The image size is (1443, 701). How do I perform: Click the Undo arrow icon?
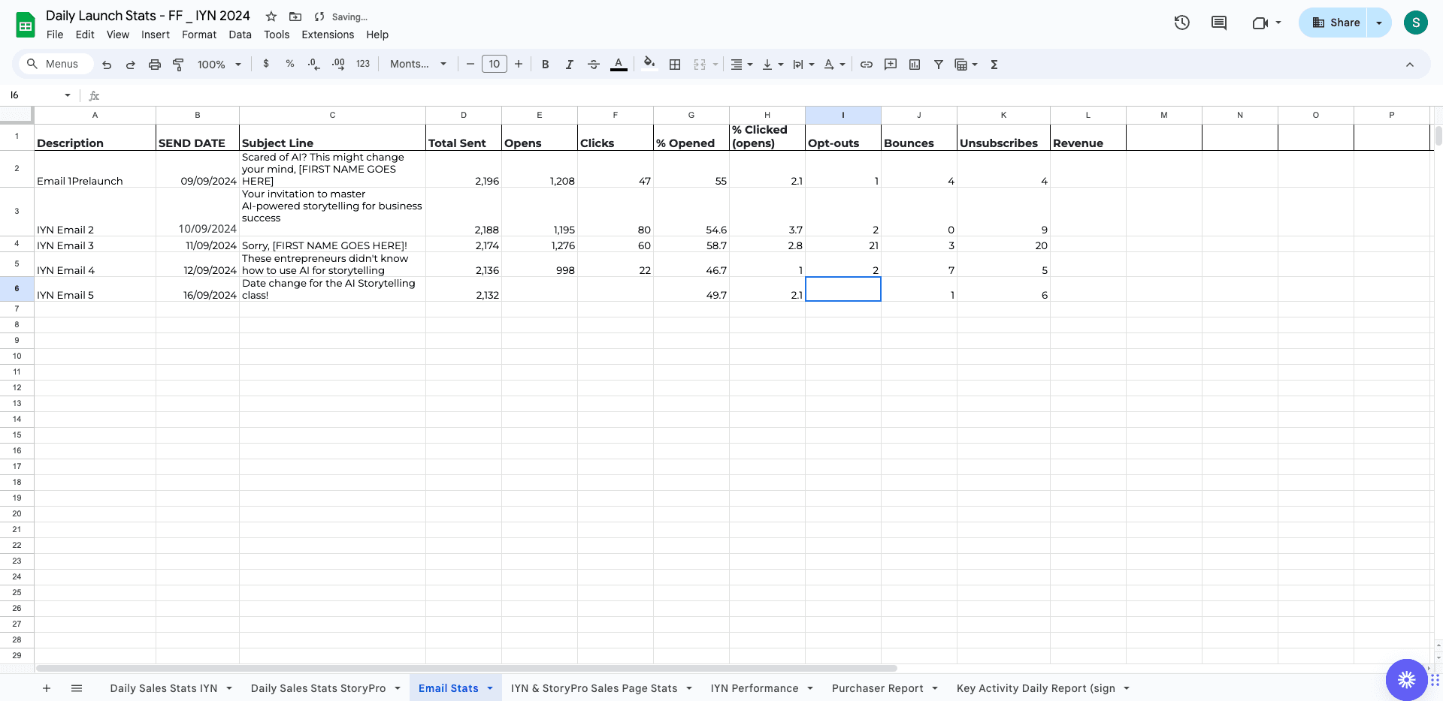(x=107, y=65)
